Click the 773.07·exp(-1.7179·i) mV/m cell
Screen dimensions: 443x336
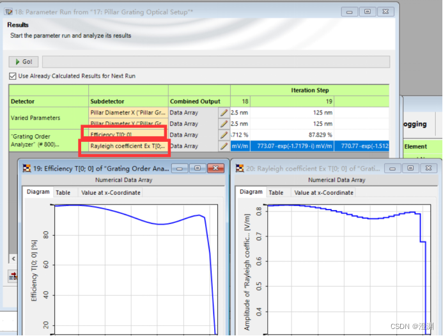(x=292, y=146)
